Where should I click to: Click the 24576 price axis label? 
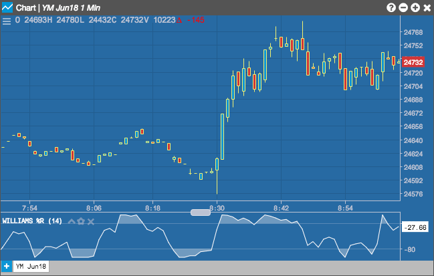click(x=413, y=194)
